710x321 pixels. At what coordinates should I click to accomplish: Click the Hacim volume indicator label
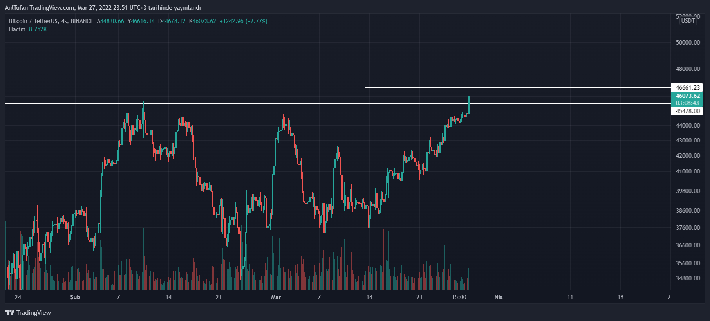pos(17,29)
